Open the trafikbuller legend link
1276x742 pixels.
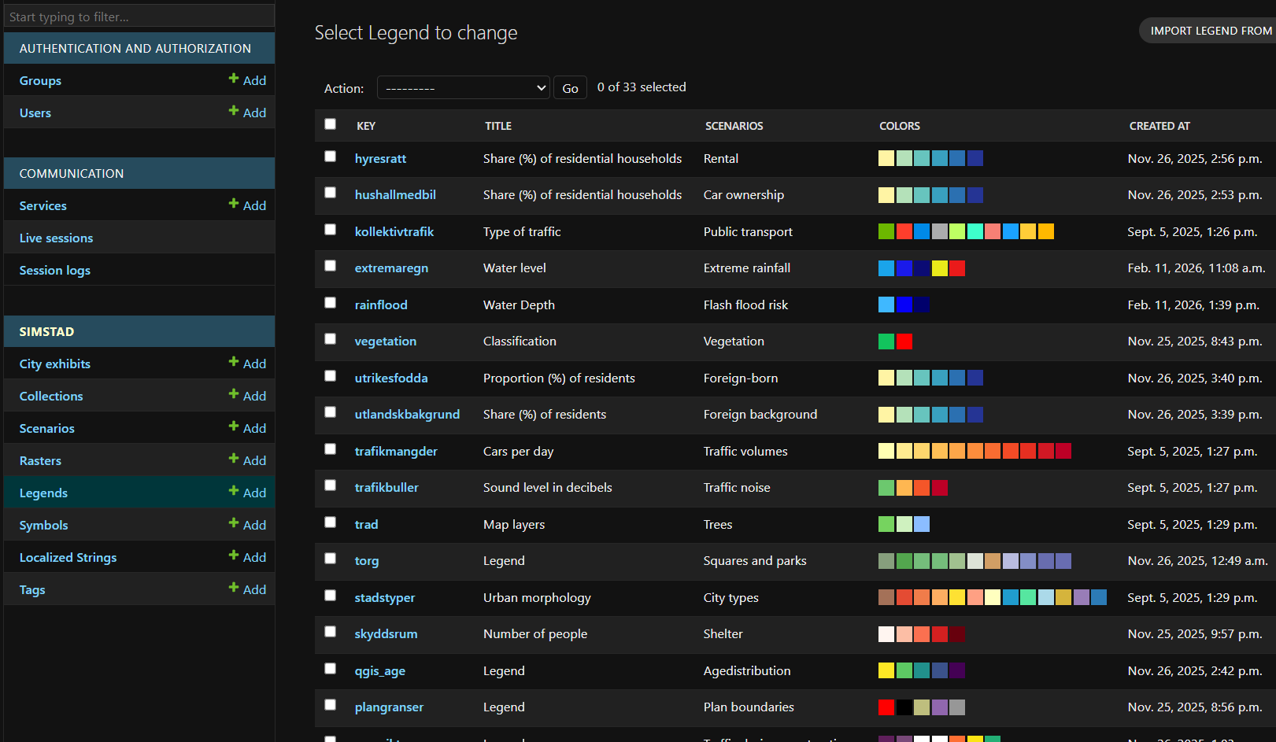point(386,487)
